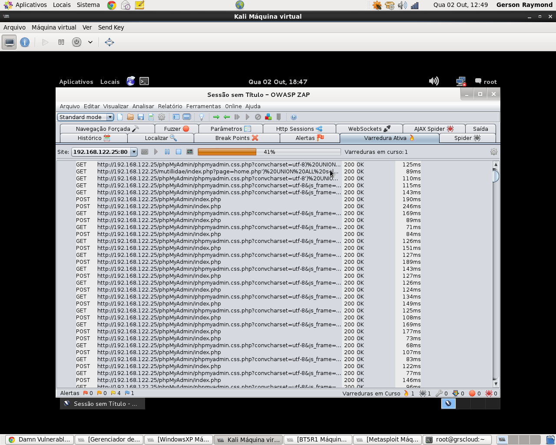Open the Analisar menu
This screenshot has width=556, height=445.
143,106
